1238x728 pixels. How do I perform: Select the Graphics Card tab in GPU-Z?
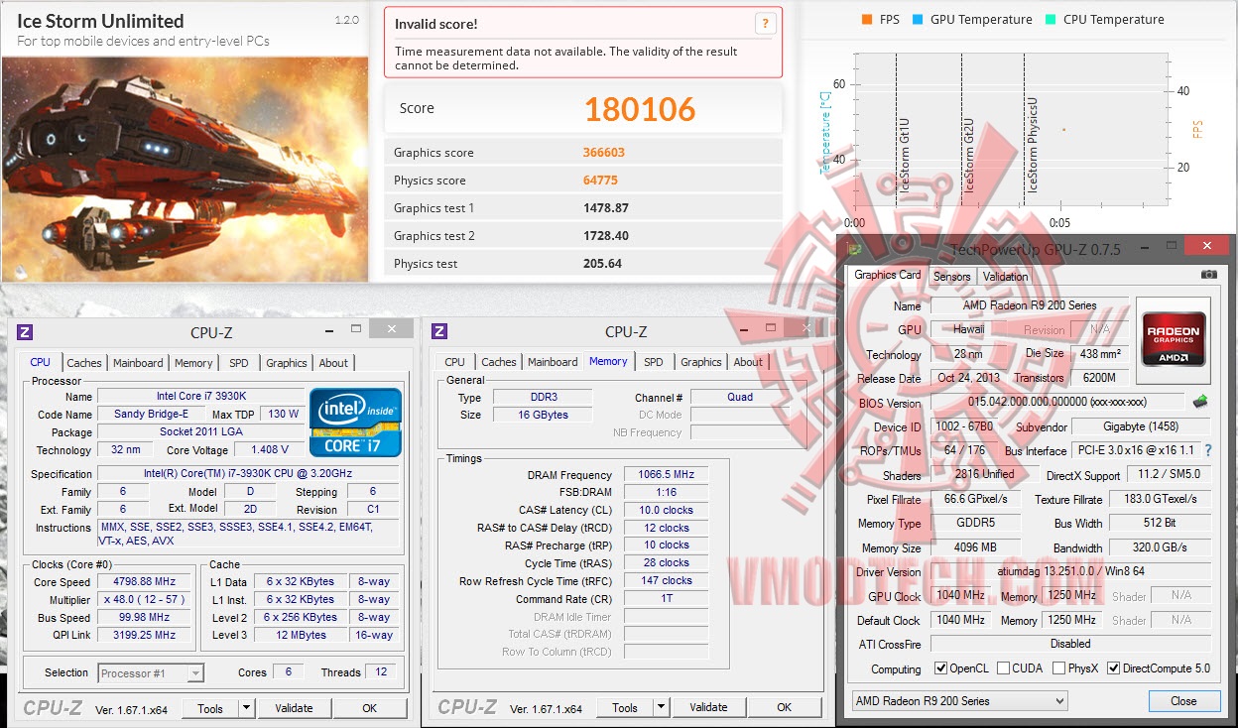click(x=888, y=275)
